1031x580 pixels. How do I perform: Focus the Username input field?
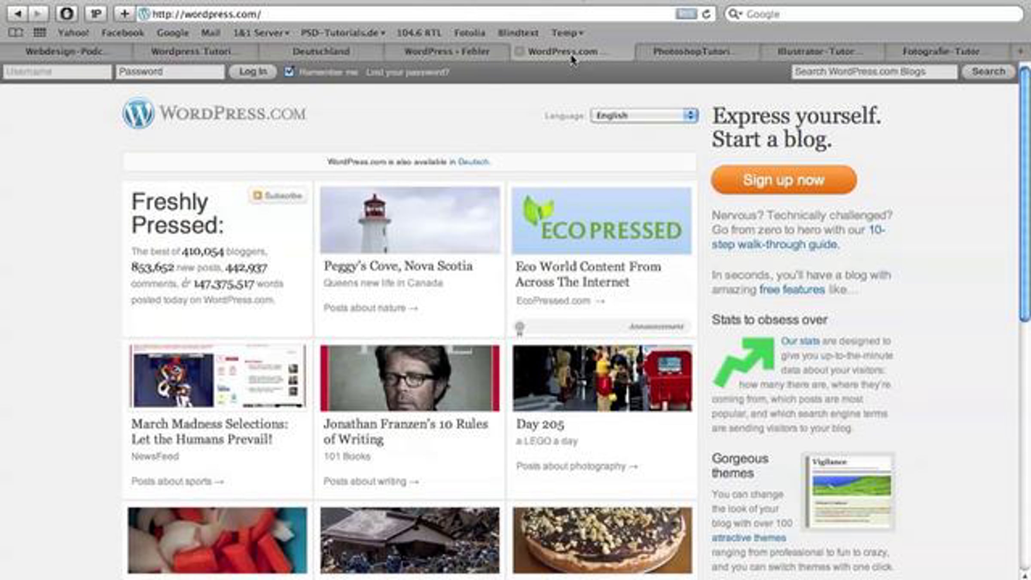coord(57,72)
